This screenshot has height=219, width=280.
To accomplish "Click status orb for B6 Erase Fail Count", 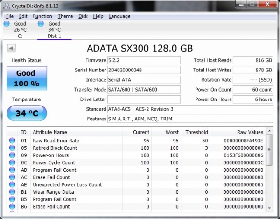I will click(x=12, y=206).
